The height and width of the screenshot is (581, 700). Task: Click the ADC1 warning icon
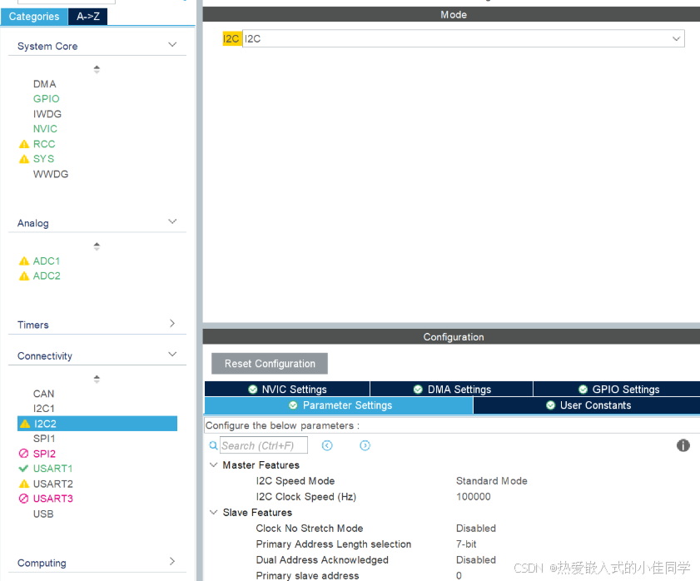(x=24, y=261)
